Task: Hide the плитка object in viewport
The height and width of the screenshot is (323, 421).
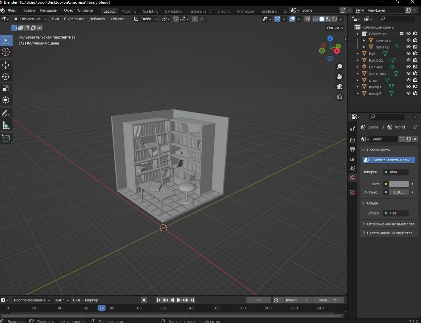Action: point(409,47)
